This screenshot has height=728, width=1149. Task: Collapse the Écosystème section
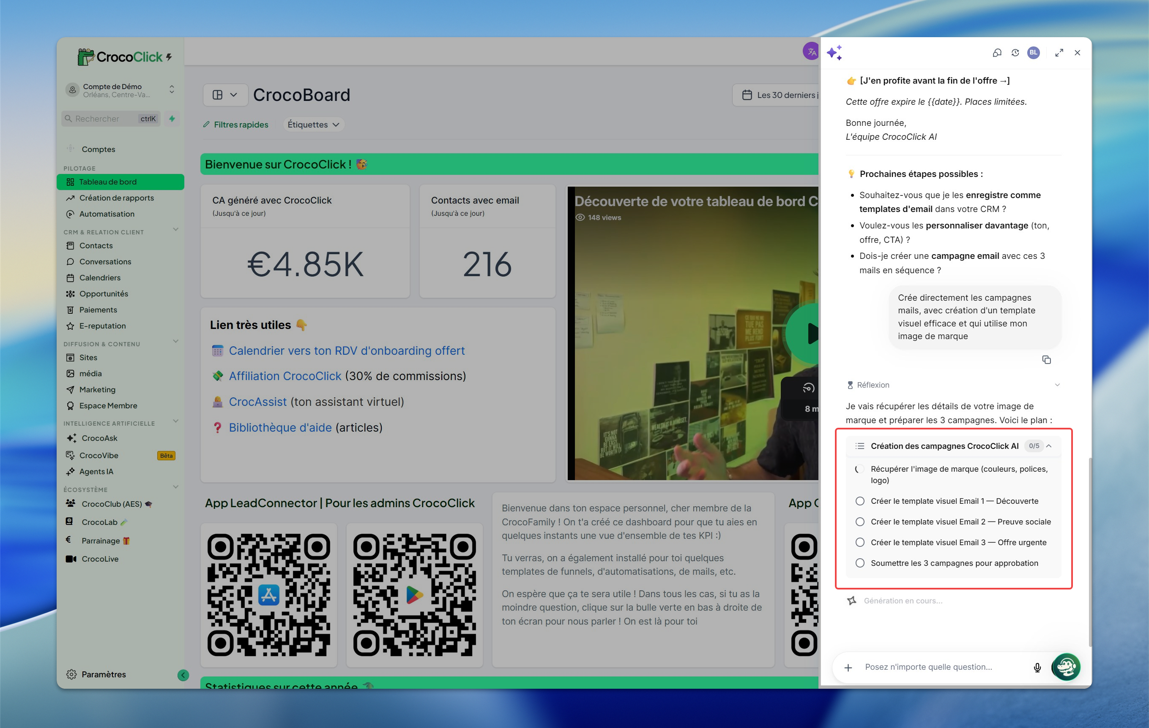(175, 487)
